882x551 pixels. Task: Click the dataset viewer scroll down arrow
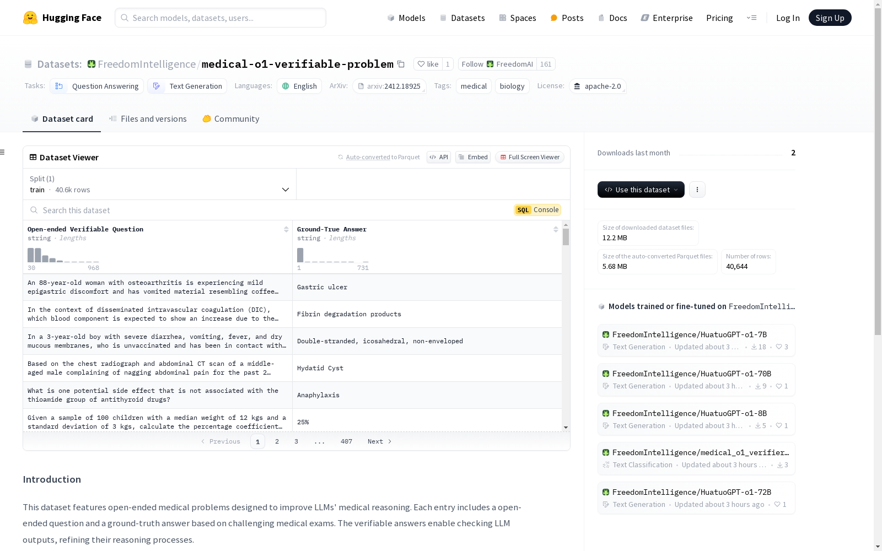566,428
